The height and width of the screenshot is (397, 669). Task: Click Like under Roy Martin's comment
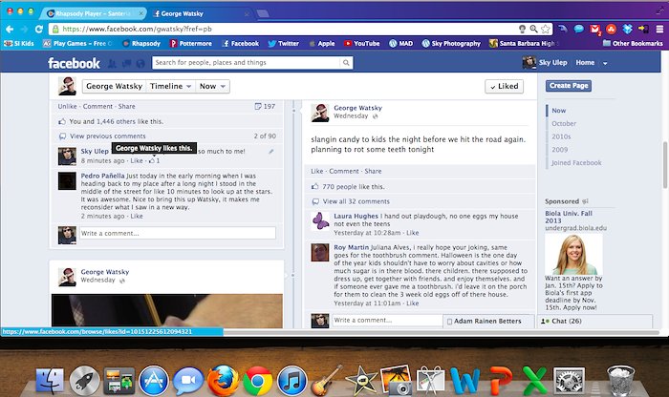point(412,303)
